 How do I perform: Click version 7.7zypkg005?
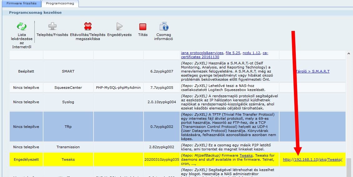[x=162, y=87]
